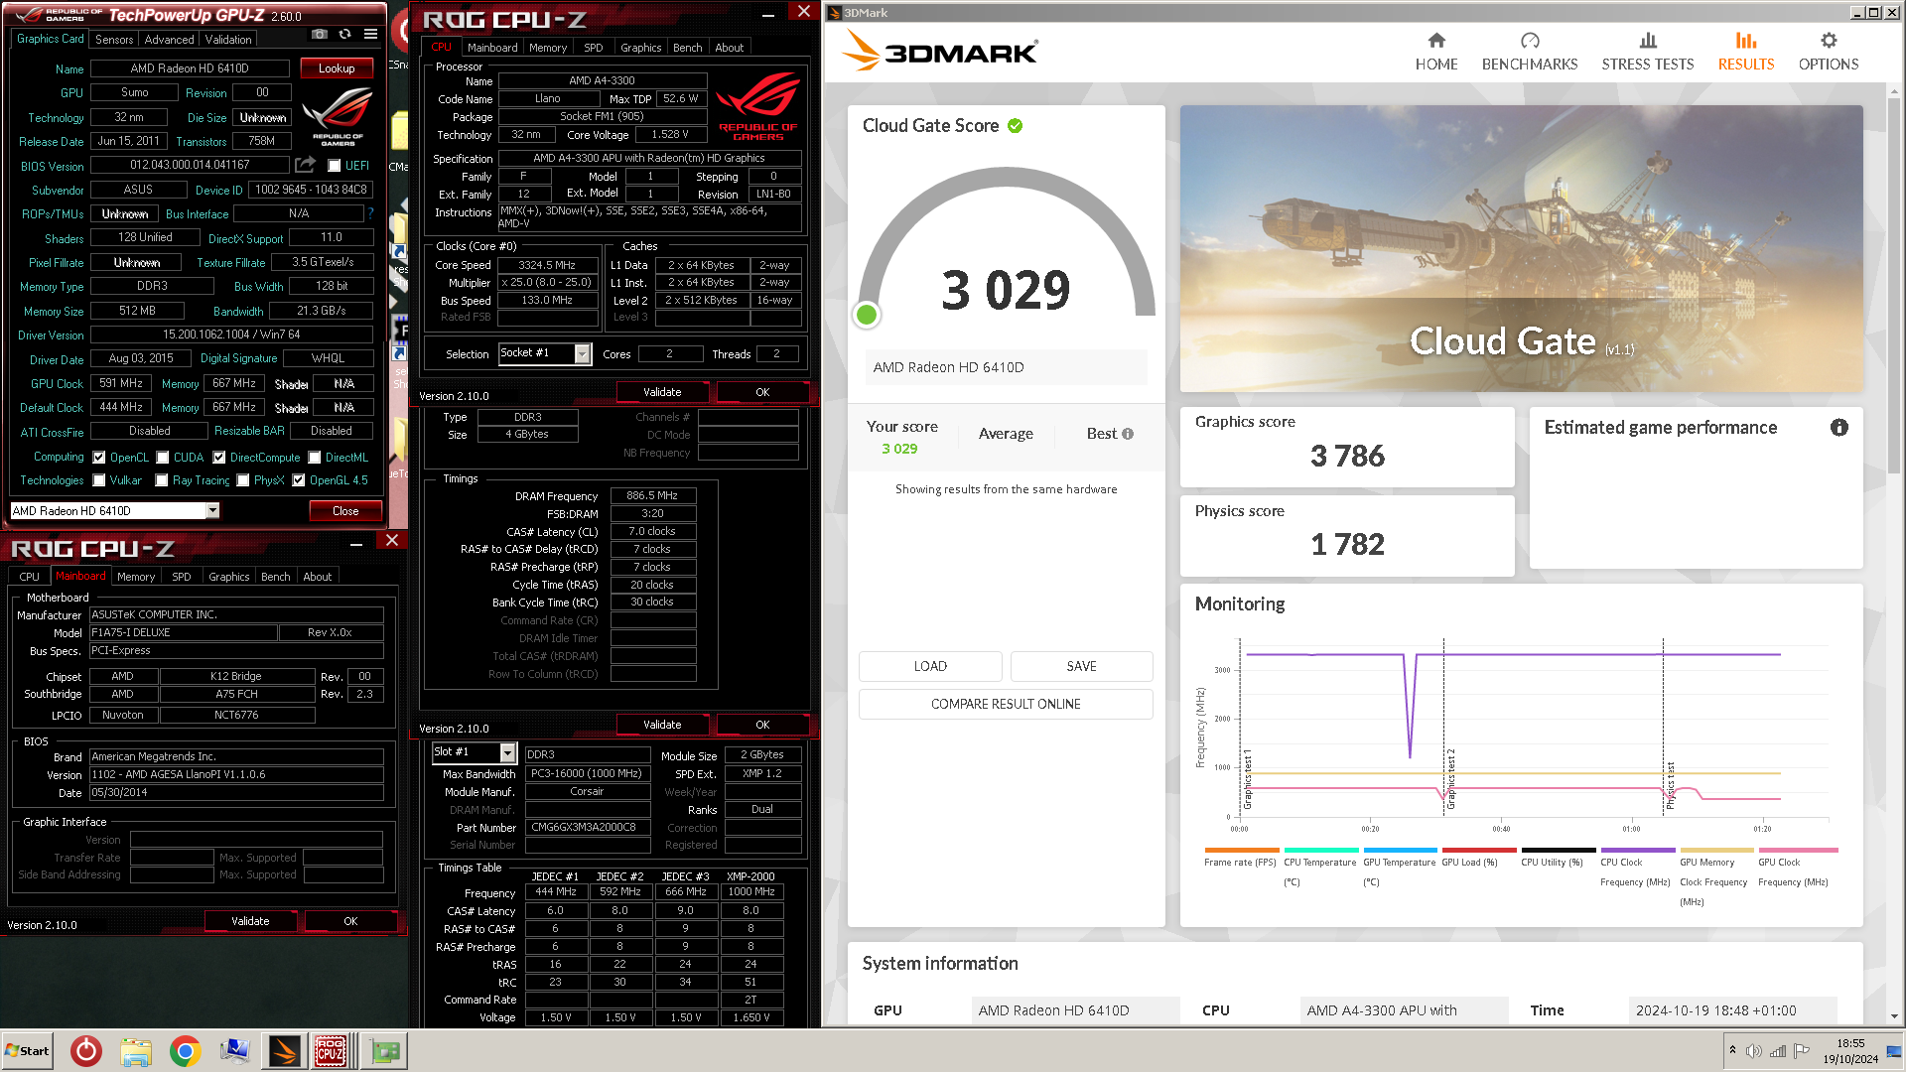
Task: Take a GPU-Z screenshot with the camera icon
Action: point(319,34)
